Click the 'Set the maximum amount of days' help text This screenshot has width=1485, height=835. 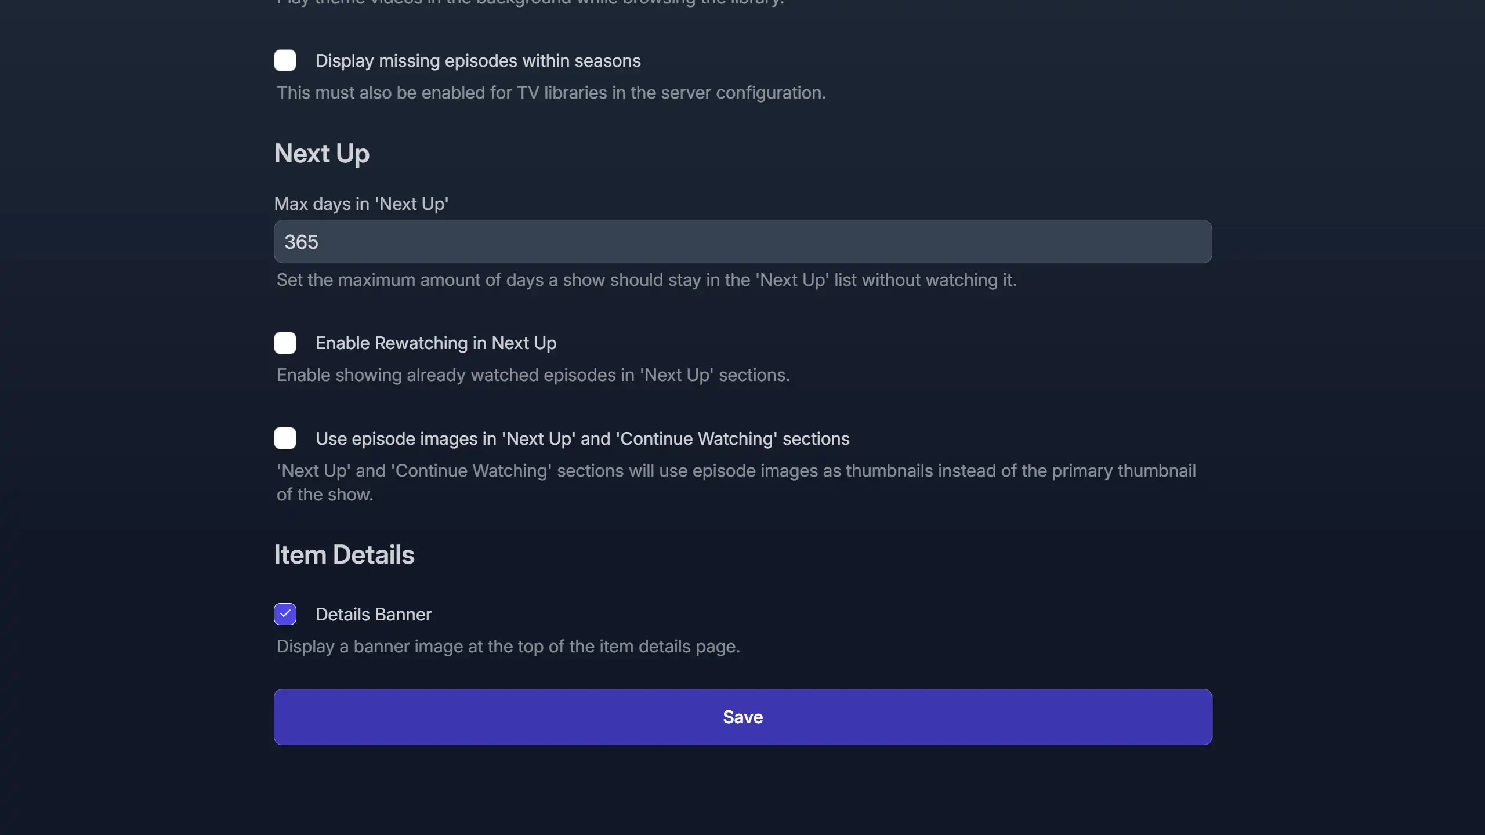click(646, 280)
